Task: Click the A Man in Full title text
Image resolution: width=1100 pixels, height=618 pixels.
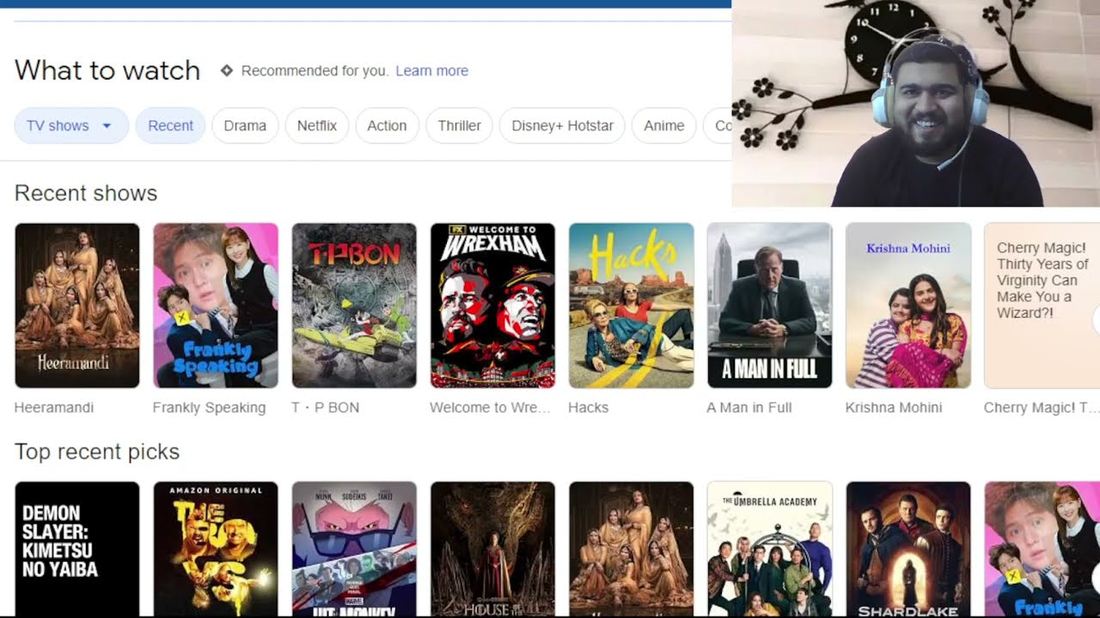Action: 749,408
